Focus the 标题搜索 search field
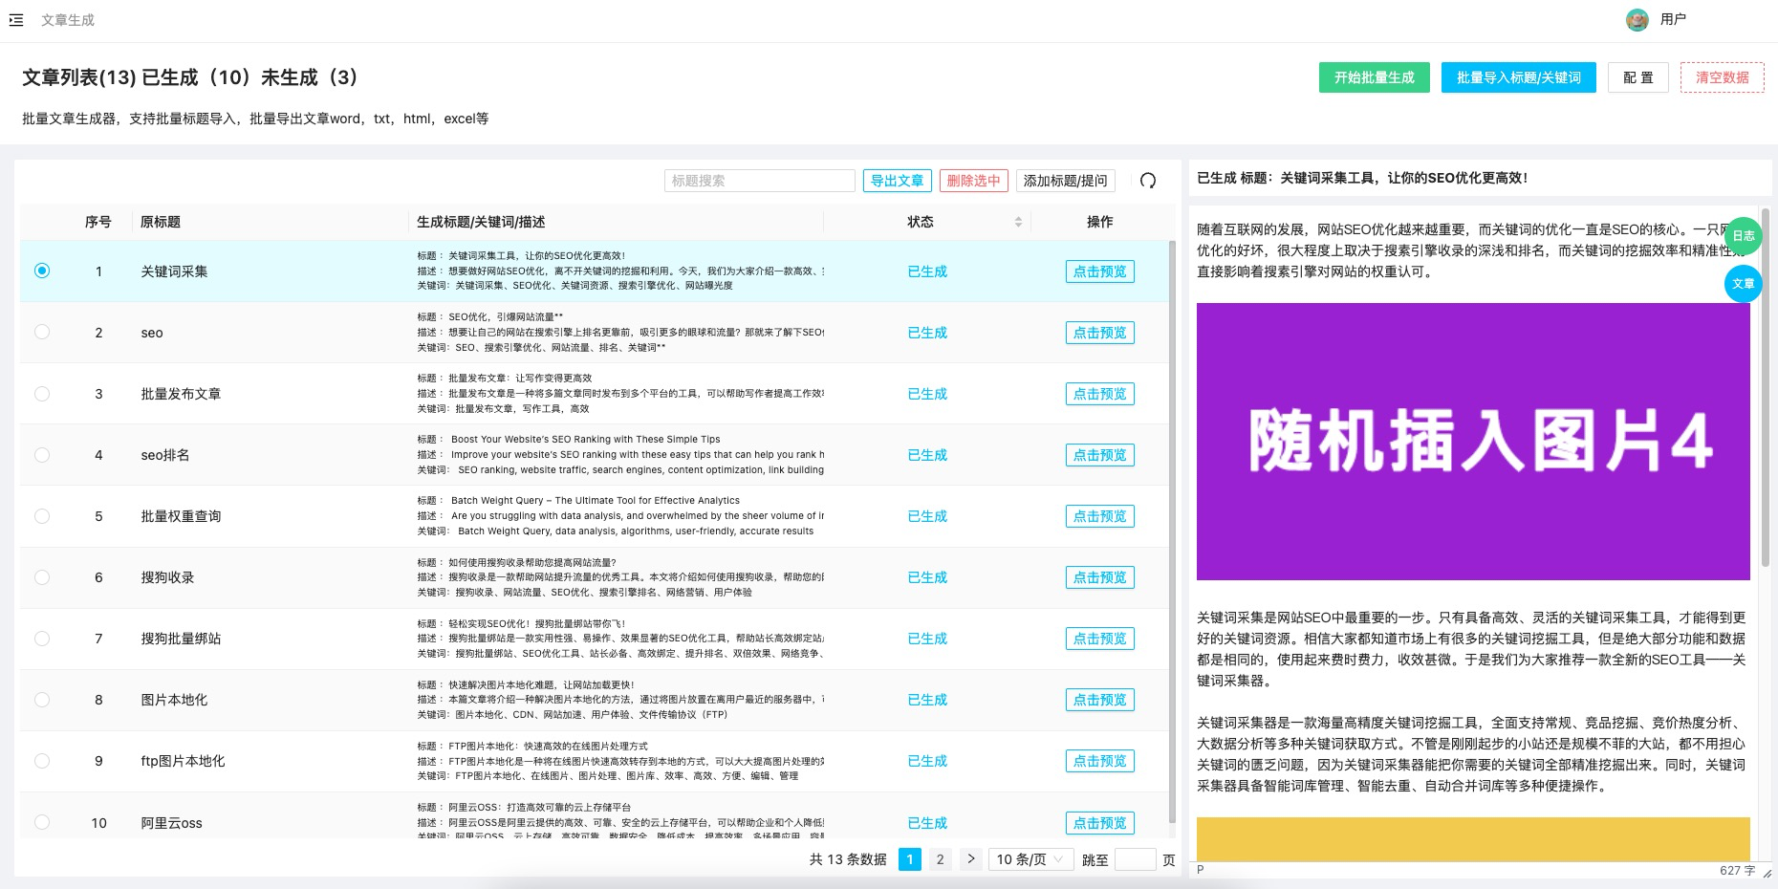 pos(759,181)
